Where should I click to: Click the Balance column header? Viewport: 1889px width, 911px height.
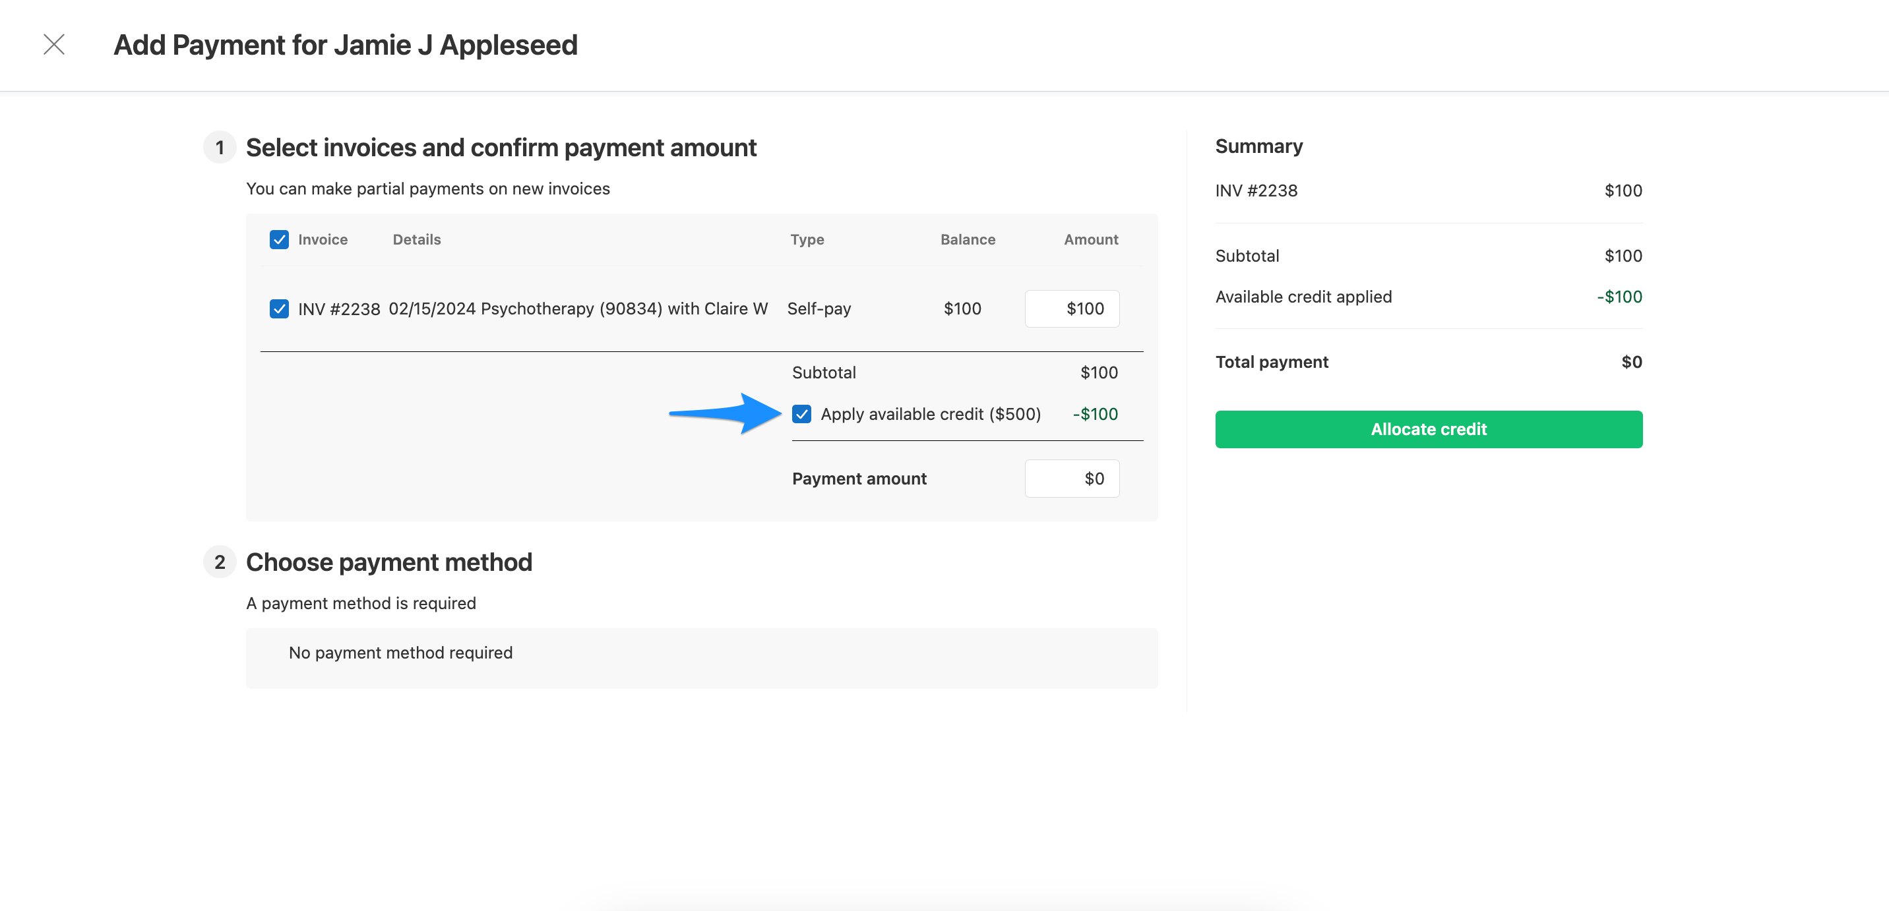point(967,239)
